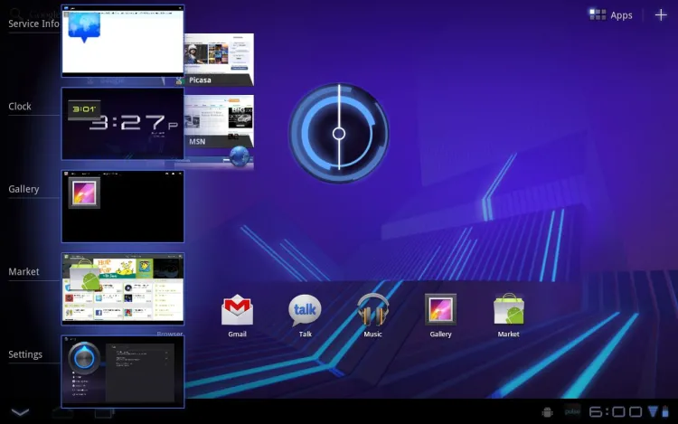This screenshot has width=678, height=424.
Task: Switch to Service Info in recent apps
Action: [122, 42]
